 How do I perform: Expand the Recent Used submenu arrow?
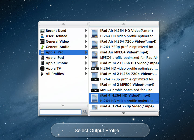click(86, 31)
